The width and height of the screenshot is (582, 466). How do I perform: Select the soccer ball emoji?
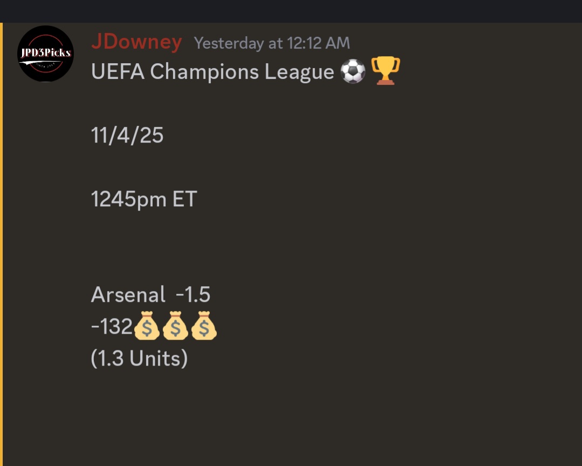353,71
